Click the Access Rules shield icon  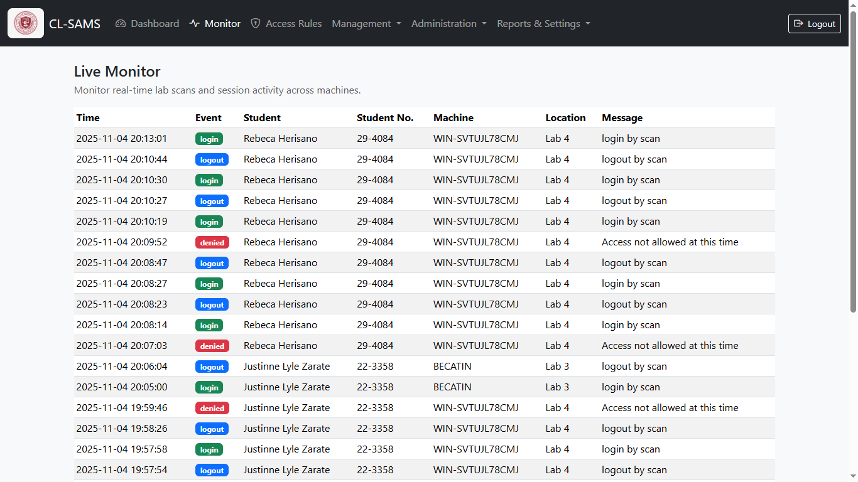(256, 24)
